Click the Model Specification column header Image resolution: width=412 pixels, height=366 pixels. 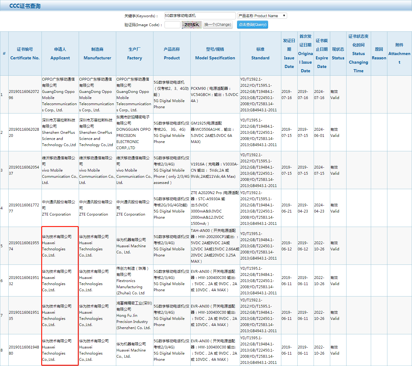point(215,54)
